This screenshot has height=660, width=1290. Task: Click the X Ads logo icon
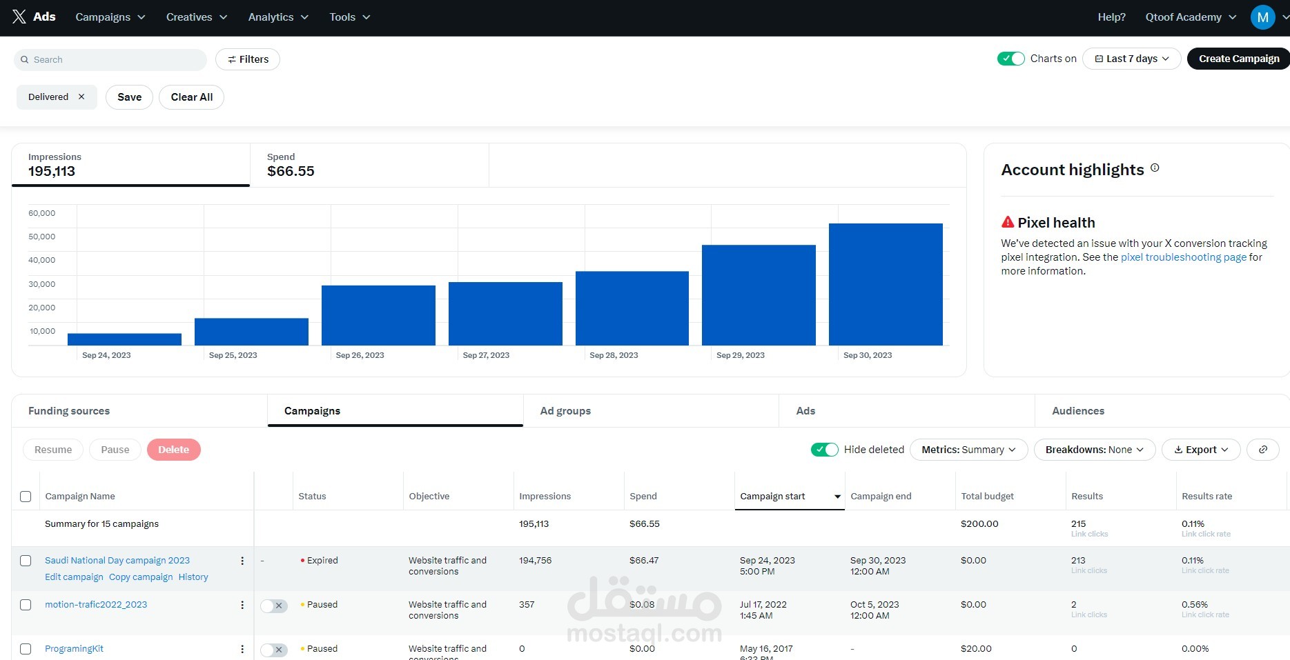(x=19, y=17)
